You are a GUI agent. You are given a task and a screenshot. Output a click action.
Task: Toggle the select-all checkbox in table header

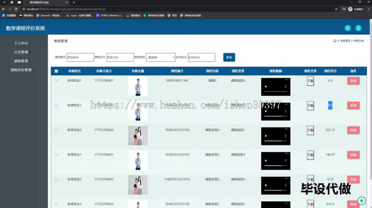point(56,71)
